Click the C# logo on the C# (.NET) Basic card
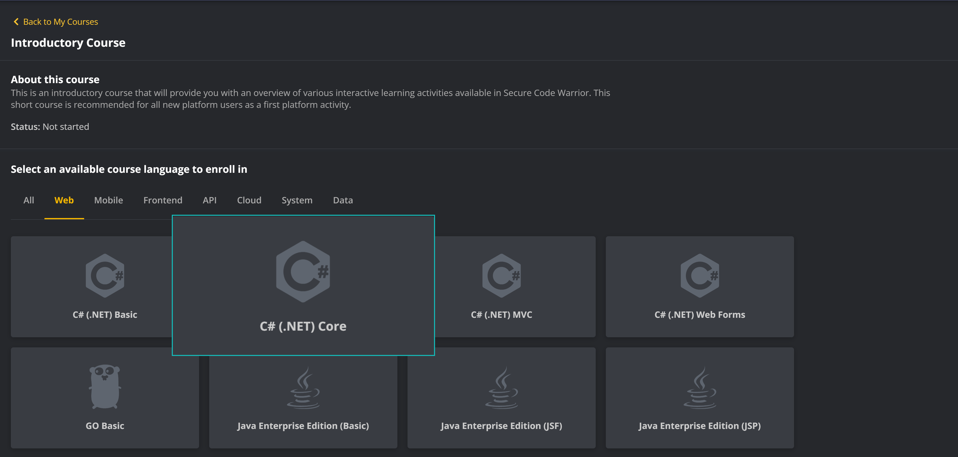Viewport: 958px width, 457px height. [x=105, y=276]
